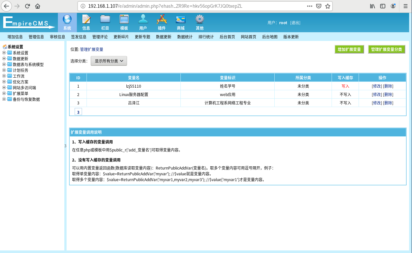This screenshot has width=412, height=253.
Task: Open 管理评论 menu item
Action: (x=100, y=37)
